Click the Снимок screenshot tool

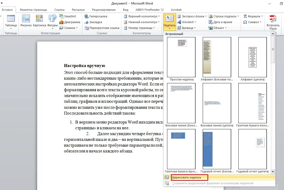pos(68,28)
